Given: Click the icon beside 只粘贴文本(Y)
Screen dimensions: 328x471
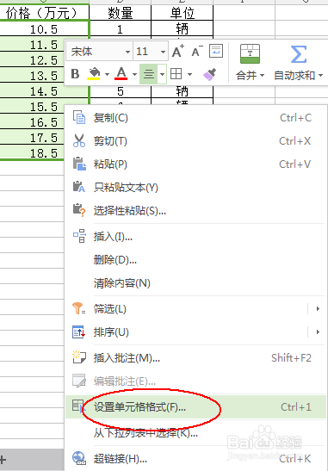Looking at the screenshot, I should point(79,187).
